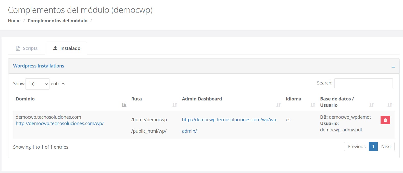Click the Next page button
Image resolution: width=403 pixels, height=173 pixels.
coord(386,147)
